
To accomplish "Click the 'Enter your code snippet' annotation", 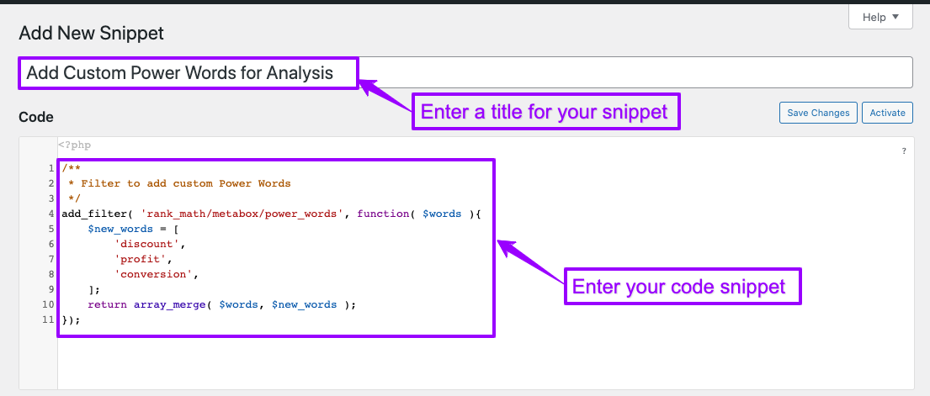I will [x=680, y=287].
